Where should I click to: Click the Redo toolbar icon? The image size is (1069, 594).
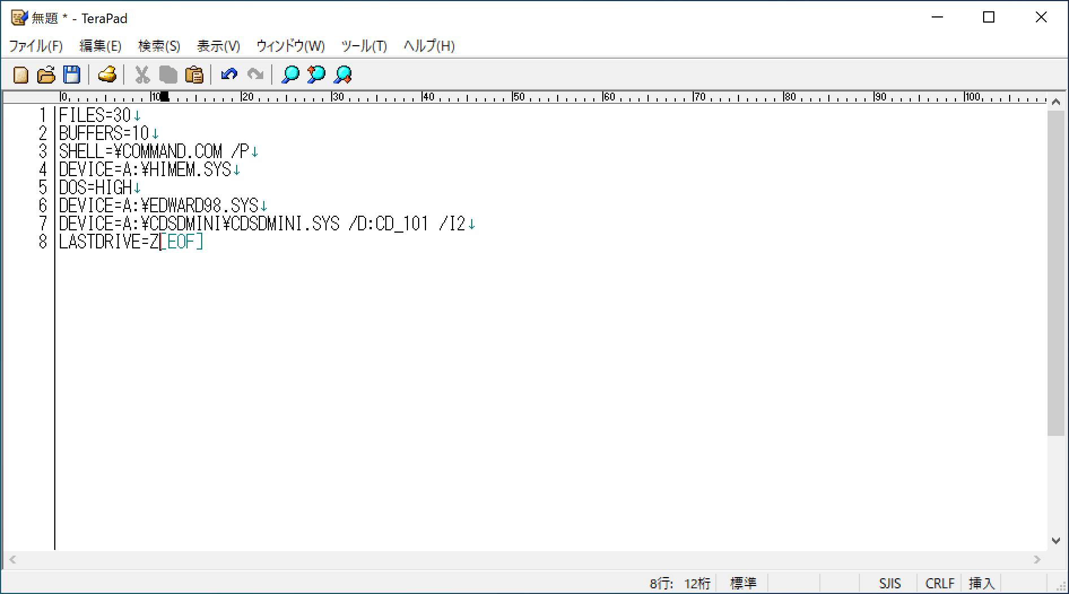click(255, 75)
